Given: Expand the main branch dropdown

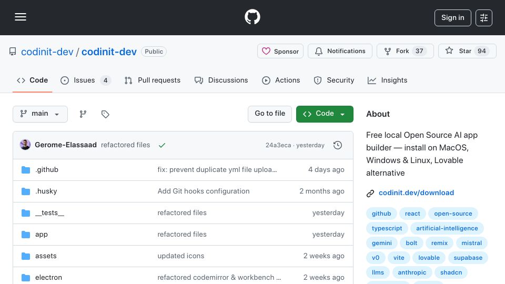Looking at the screenshot, I should [x=41, y=114].
